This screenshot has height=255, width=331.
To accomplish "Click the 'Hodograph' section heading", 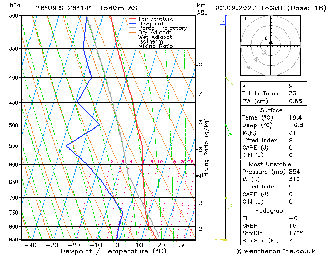I will pos(271,211).
